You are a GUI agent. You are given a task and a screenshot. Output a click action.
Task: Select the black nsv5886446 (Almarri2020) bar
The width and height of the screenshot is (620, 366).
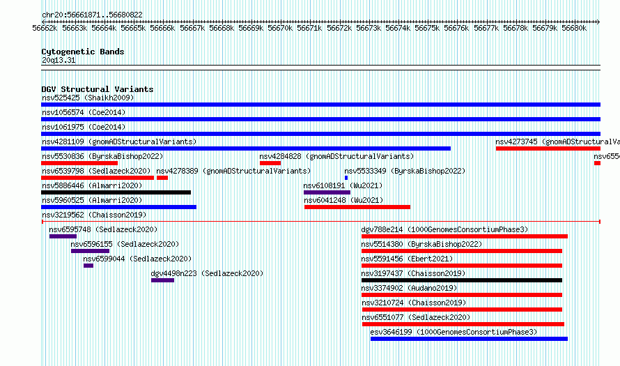(116, 192)
